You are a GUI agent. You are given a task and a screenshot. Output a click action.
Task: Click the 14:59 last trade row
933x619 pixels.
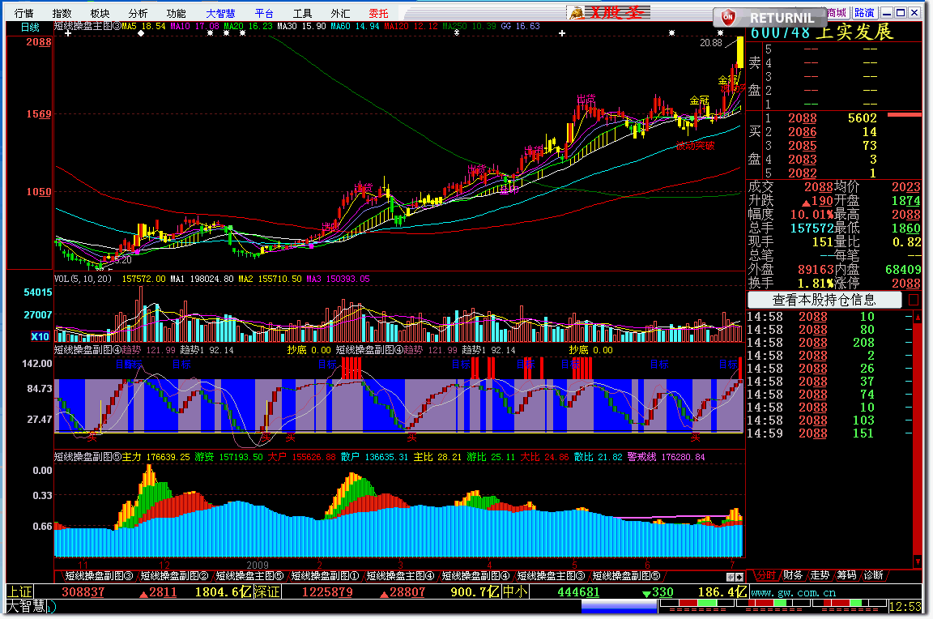pyautogui.click(x=829, y=433)
